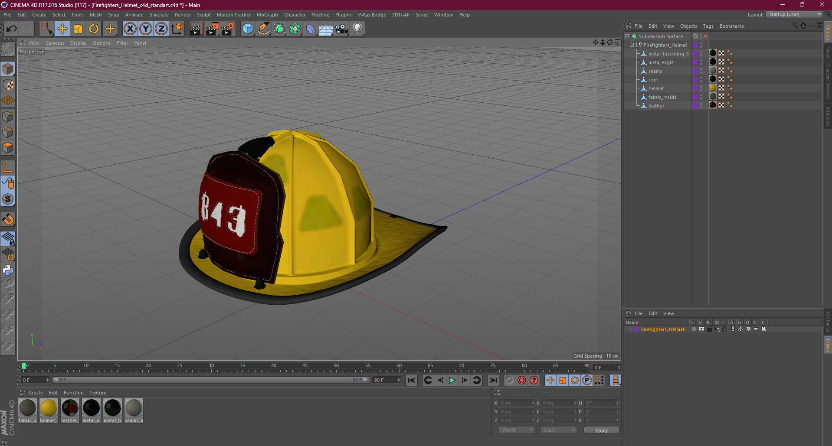832x446 pixels.
Task: Toggle Z axis lock
Action: 161,29
